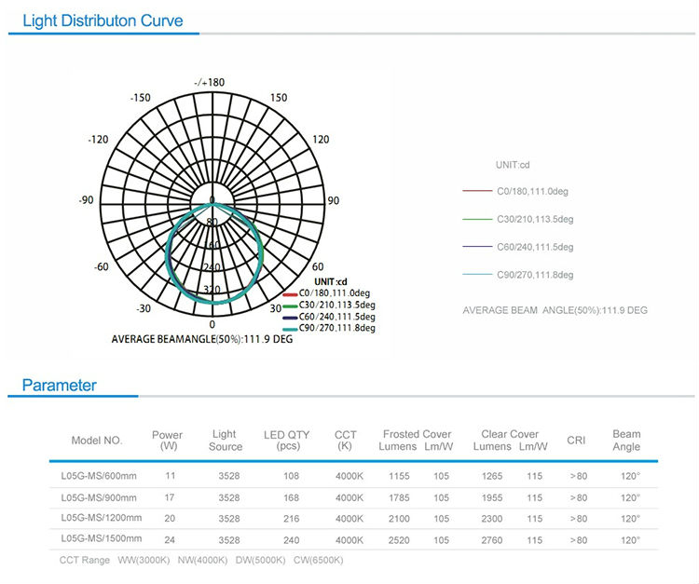Click the 2760 clear cover lumens value
Screen dimensions: 699x584
pyautogui.click(x=492, y=539)
